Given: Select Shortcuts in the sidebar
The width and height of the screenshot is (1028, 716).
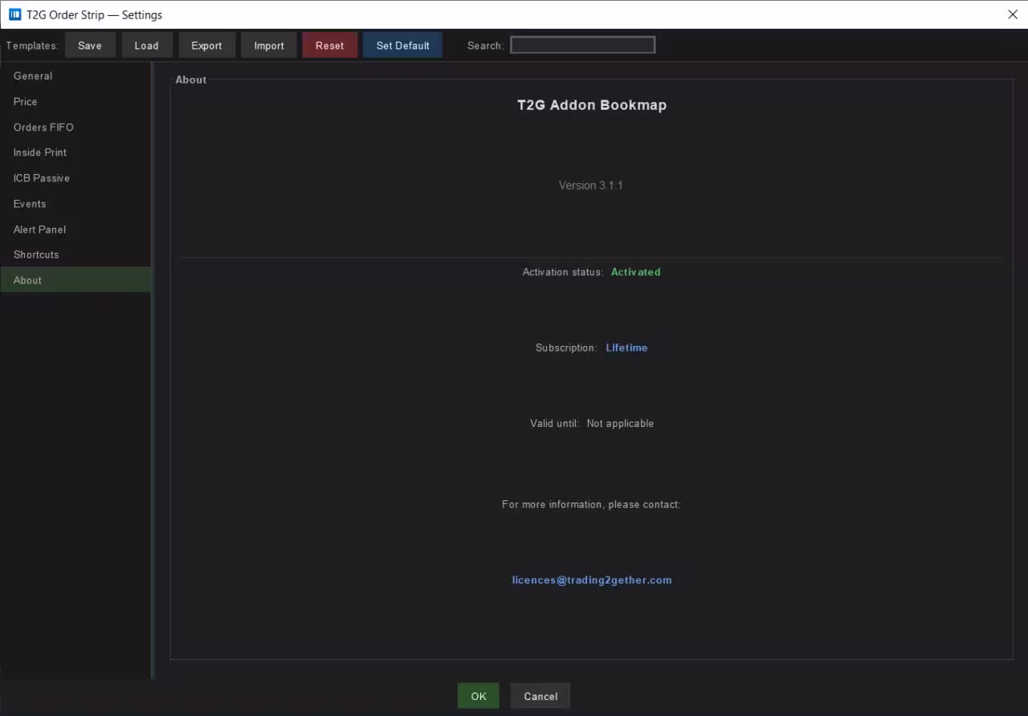Looking at the screenshot, I should pos(75,254).
